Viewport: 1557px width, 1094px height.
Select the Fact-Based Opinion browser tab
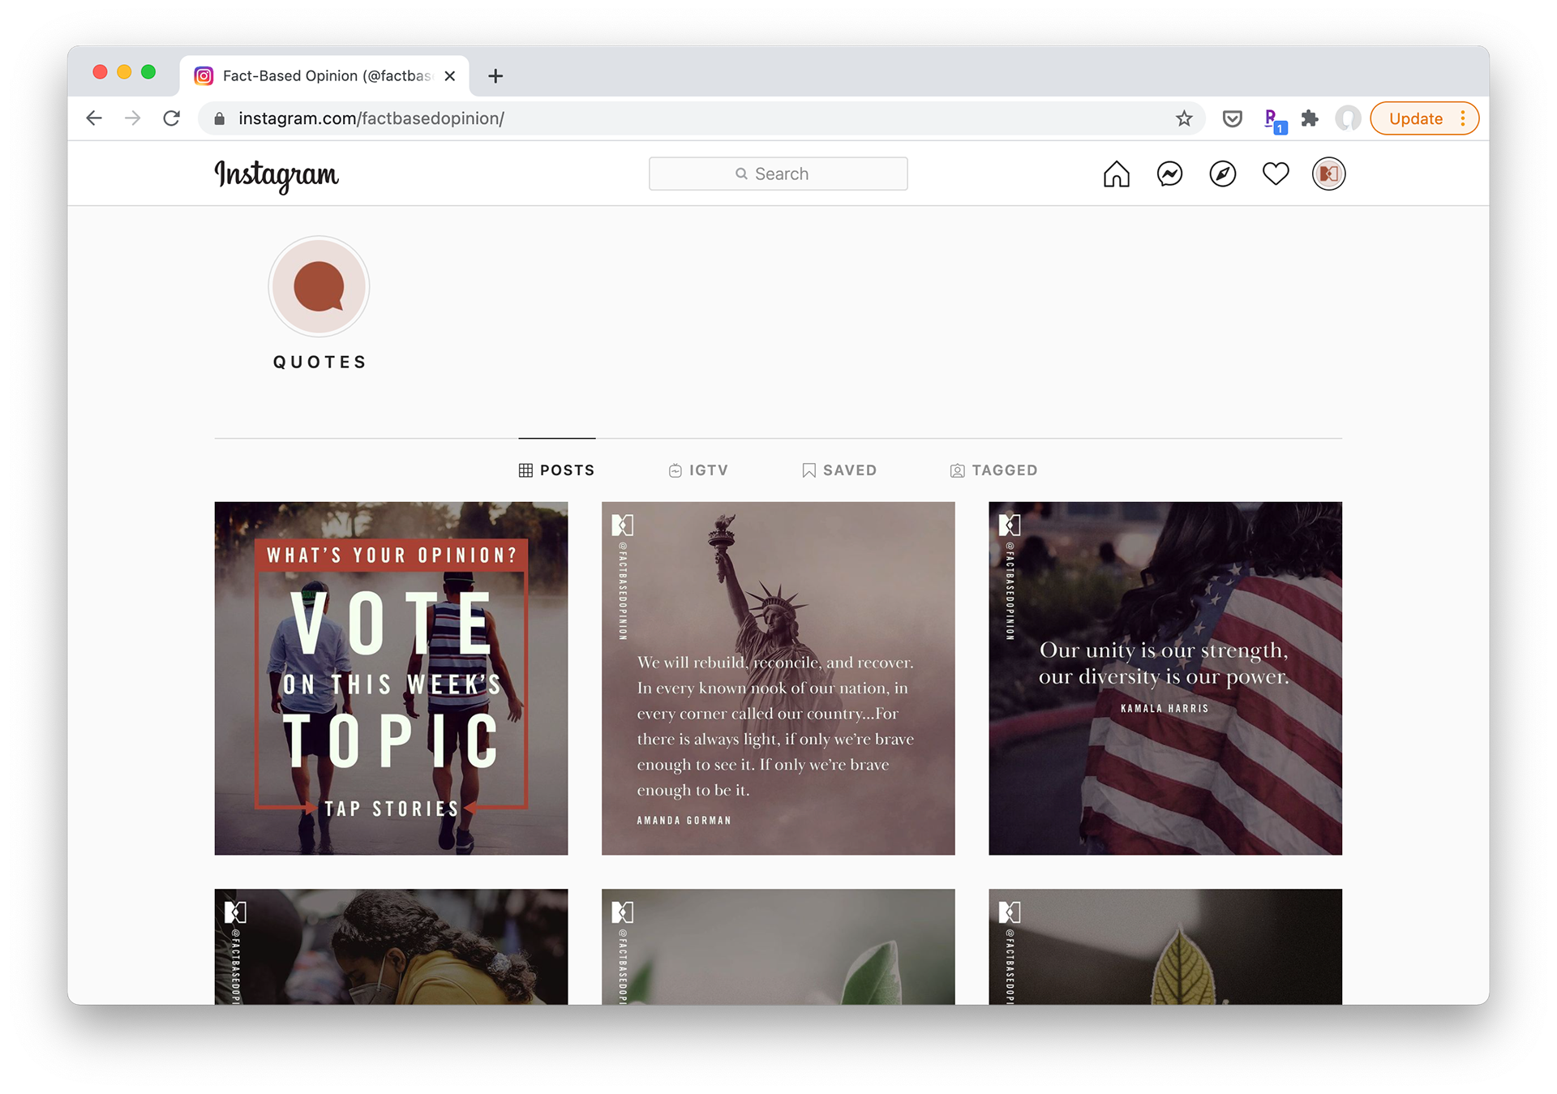point(324,75)
